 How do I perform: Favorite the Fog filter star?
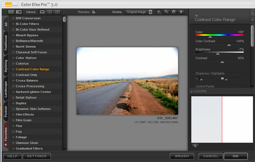[13, 131]
